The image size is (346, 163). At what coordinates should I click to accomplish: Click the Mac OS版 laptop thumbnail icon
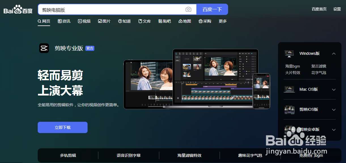[289, 89]
